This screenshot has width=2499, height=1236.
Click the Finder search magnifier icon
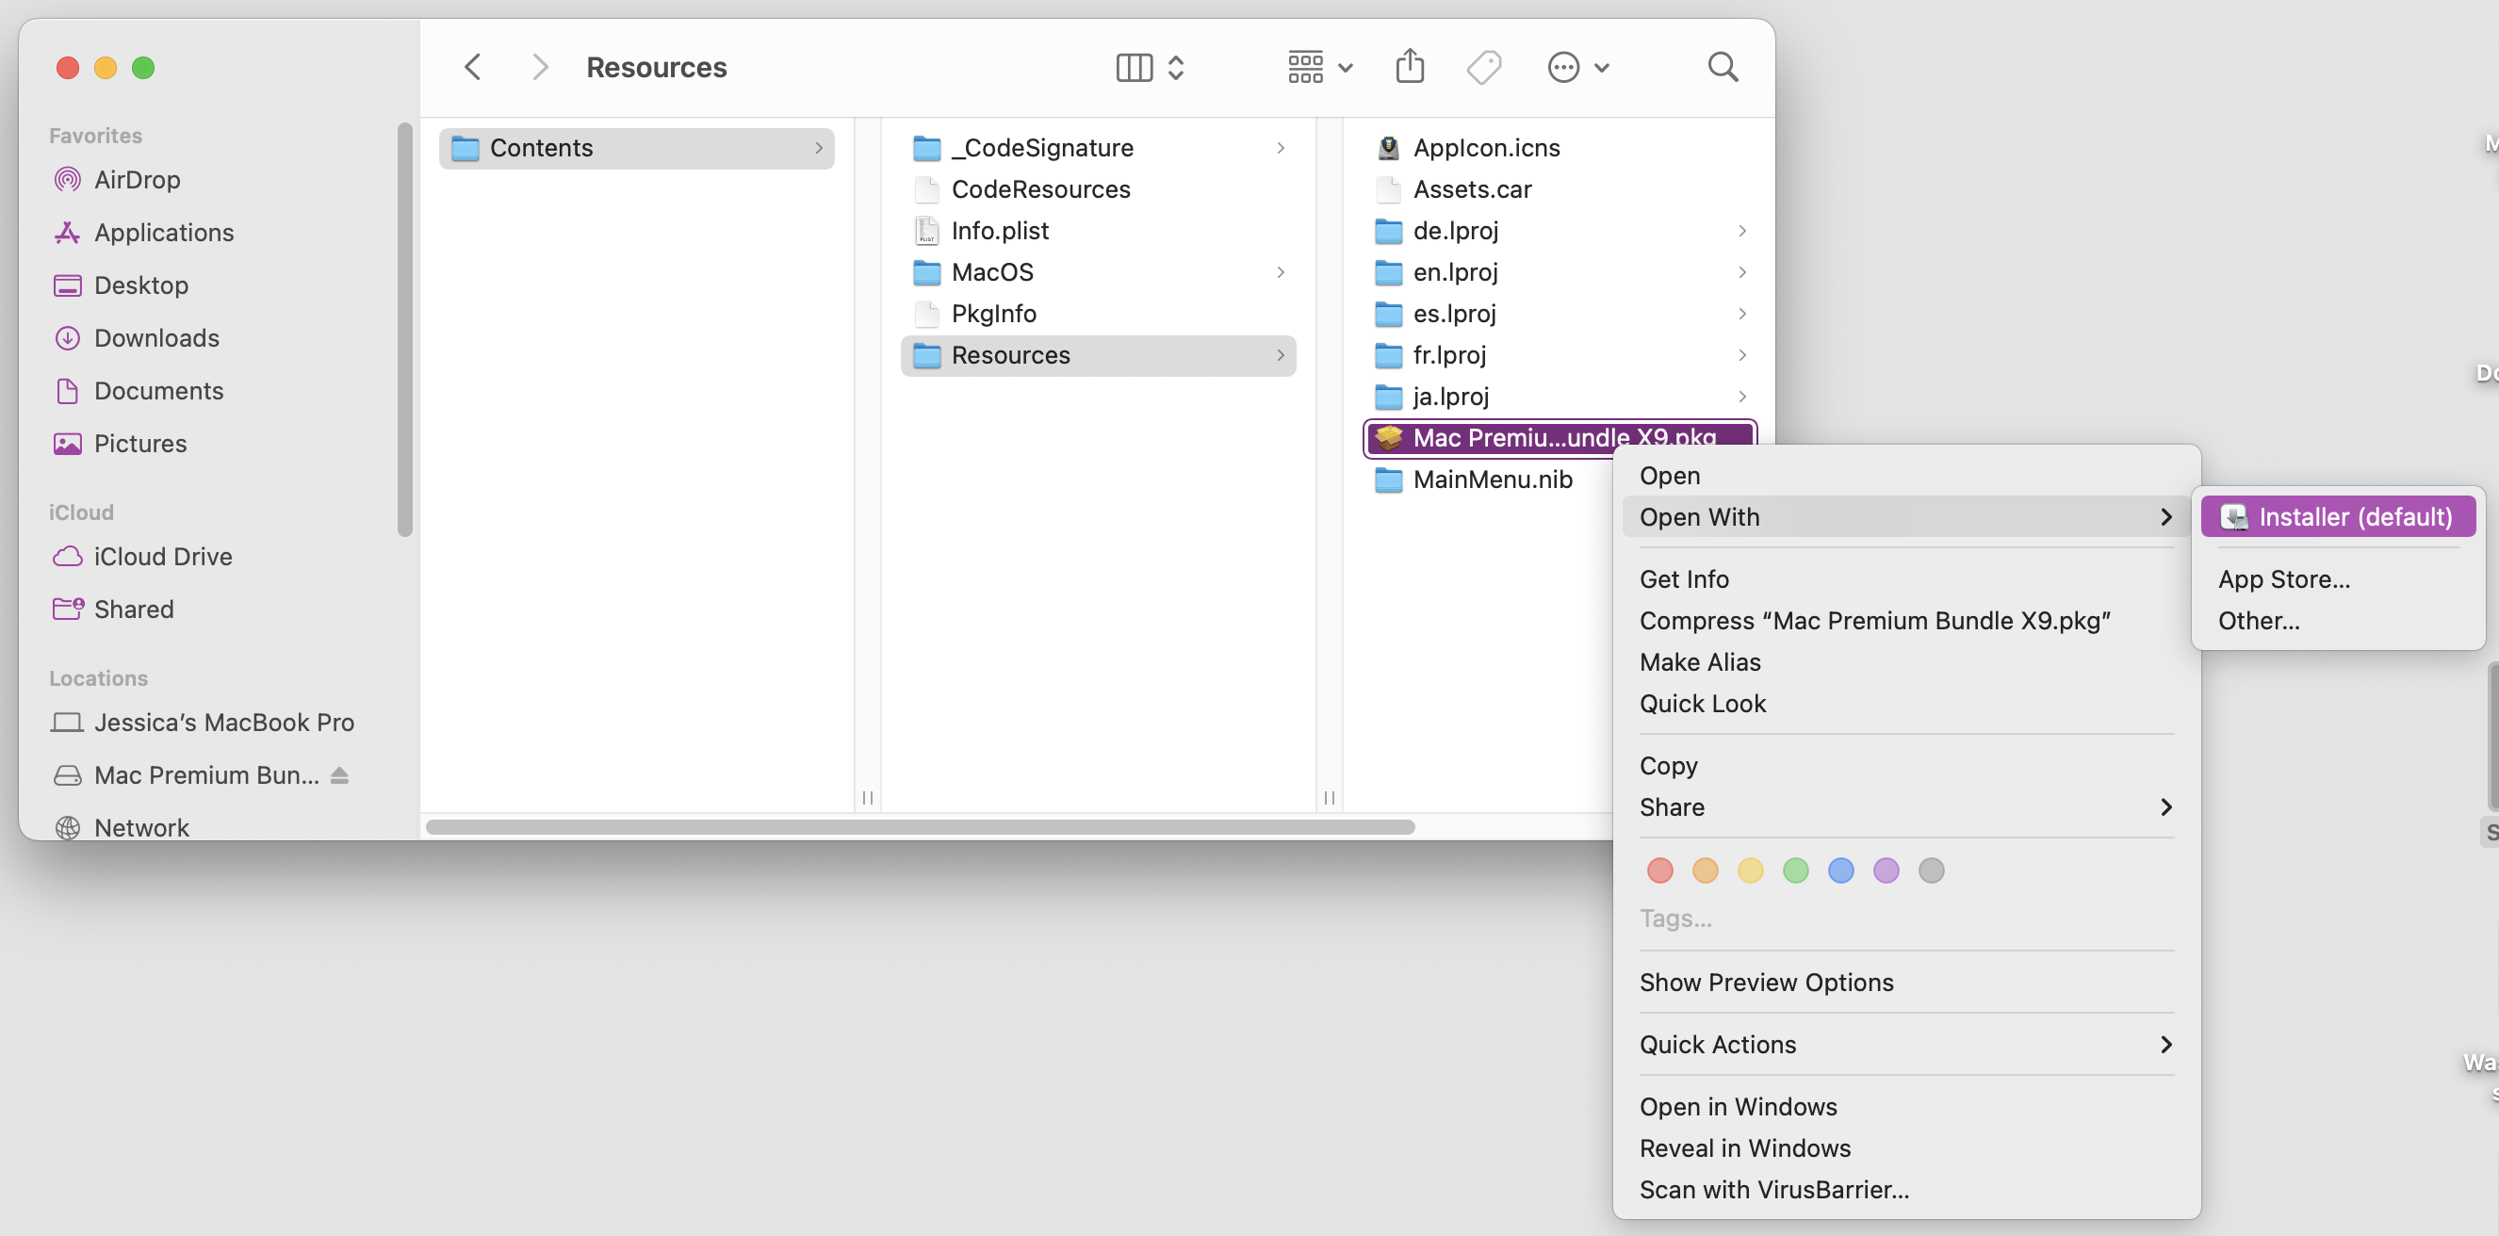1722,67
